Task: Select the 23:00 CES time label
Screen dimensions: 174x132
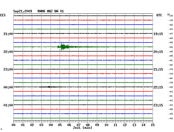Action: (x=8, y=69)
